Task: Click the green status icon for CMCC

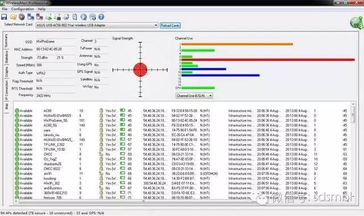Action: pos(16,154)
